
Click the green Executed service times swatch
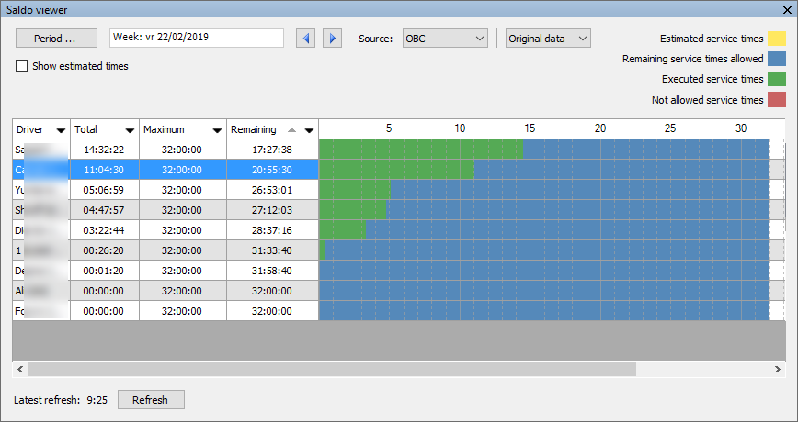778,79
